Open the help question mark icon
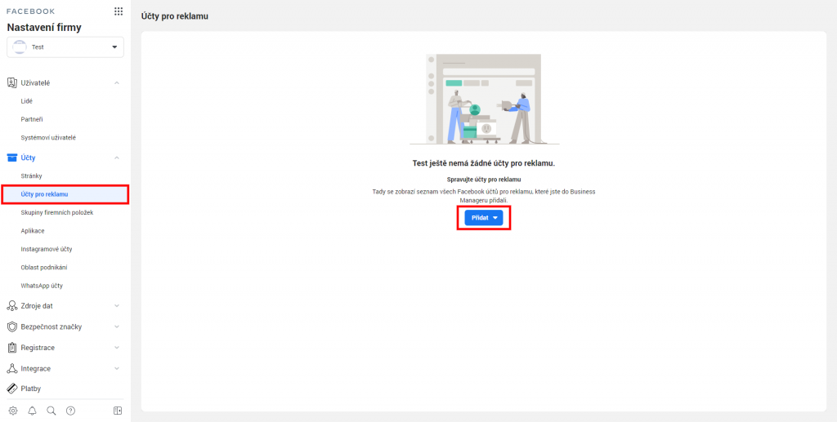Image resolution: width=837 pixels, height=422 pixels. 71,411
